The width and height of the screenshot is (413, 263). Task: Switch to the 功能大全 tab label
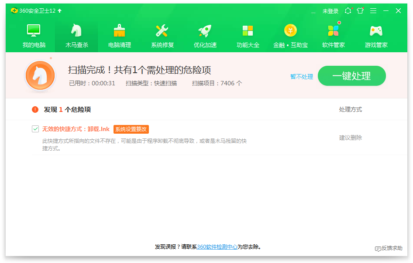[x=248, y=45]
